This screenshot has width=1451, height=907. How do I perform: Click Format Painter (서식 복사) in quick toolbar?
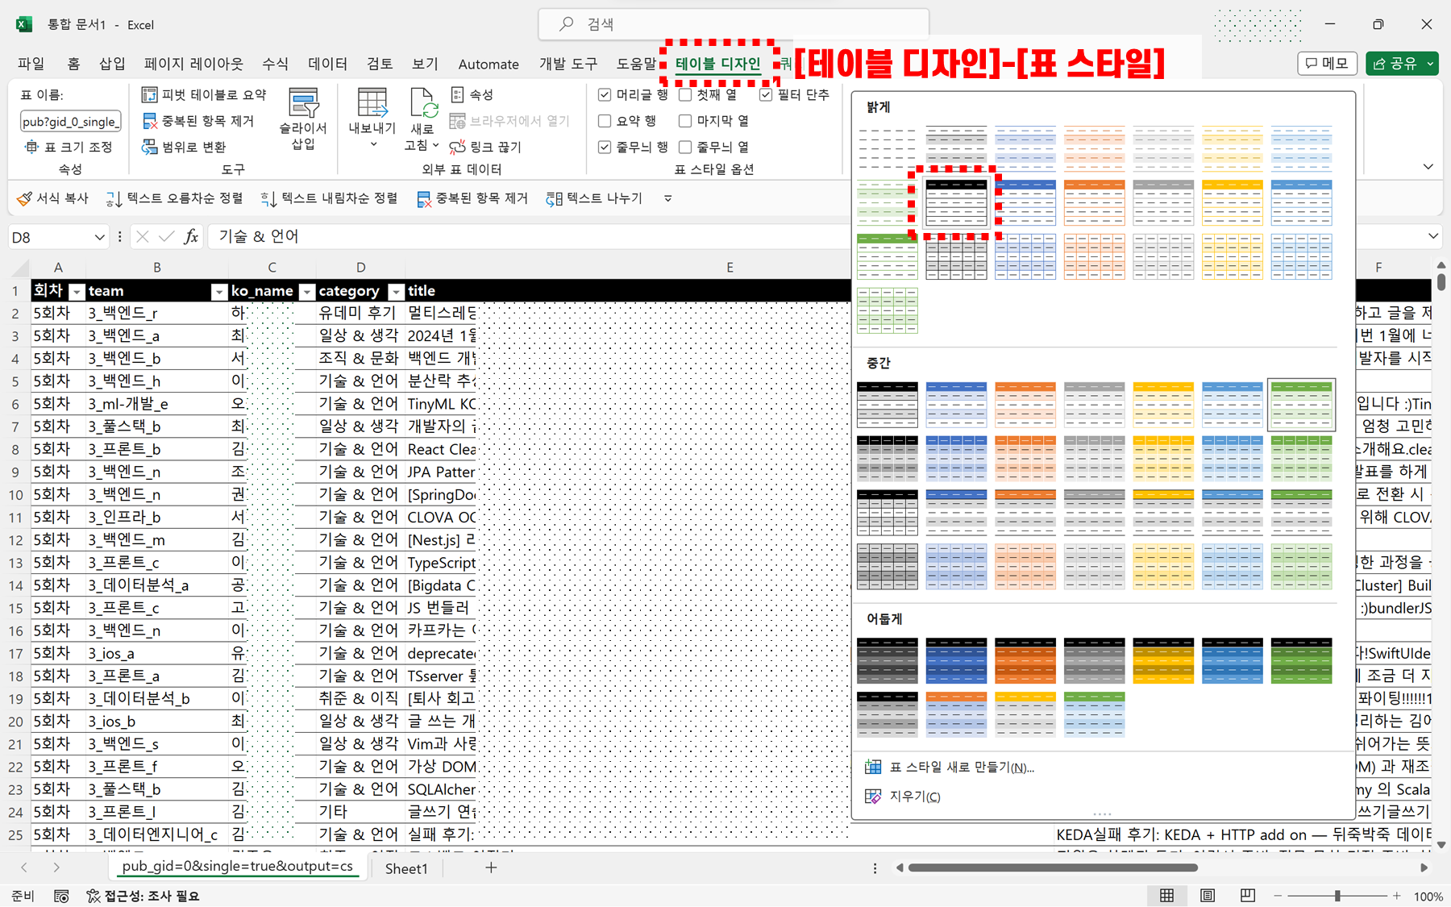52,198
